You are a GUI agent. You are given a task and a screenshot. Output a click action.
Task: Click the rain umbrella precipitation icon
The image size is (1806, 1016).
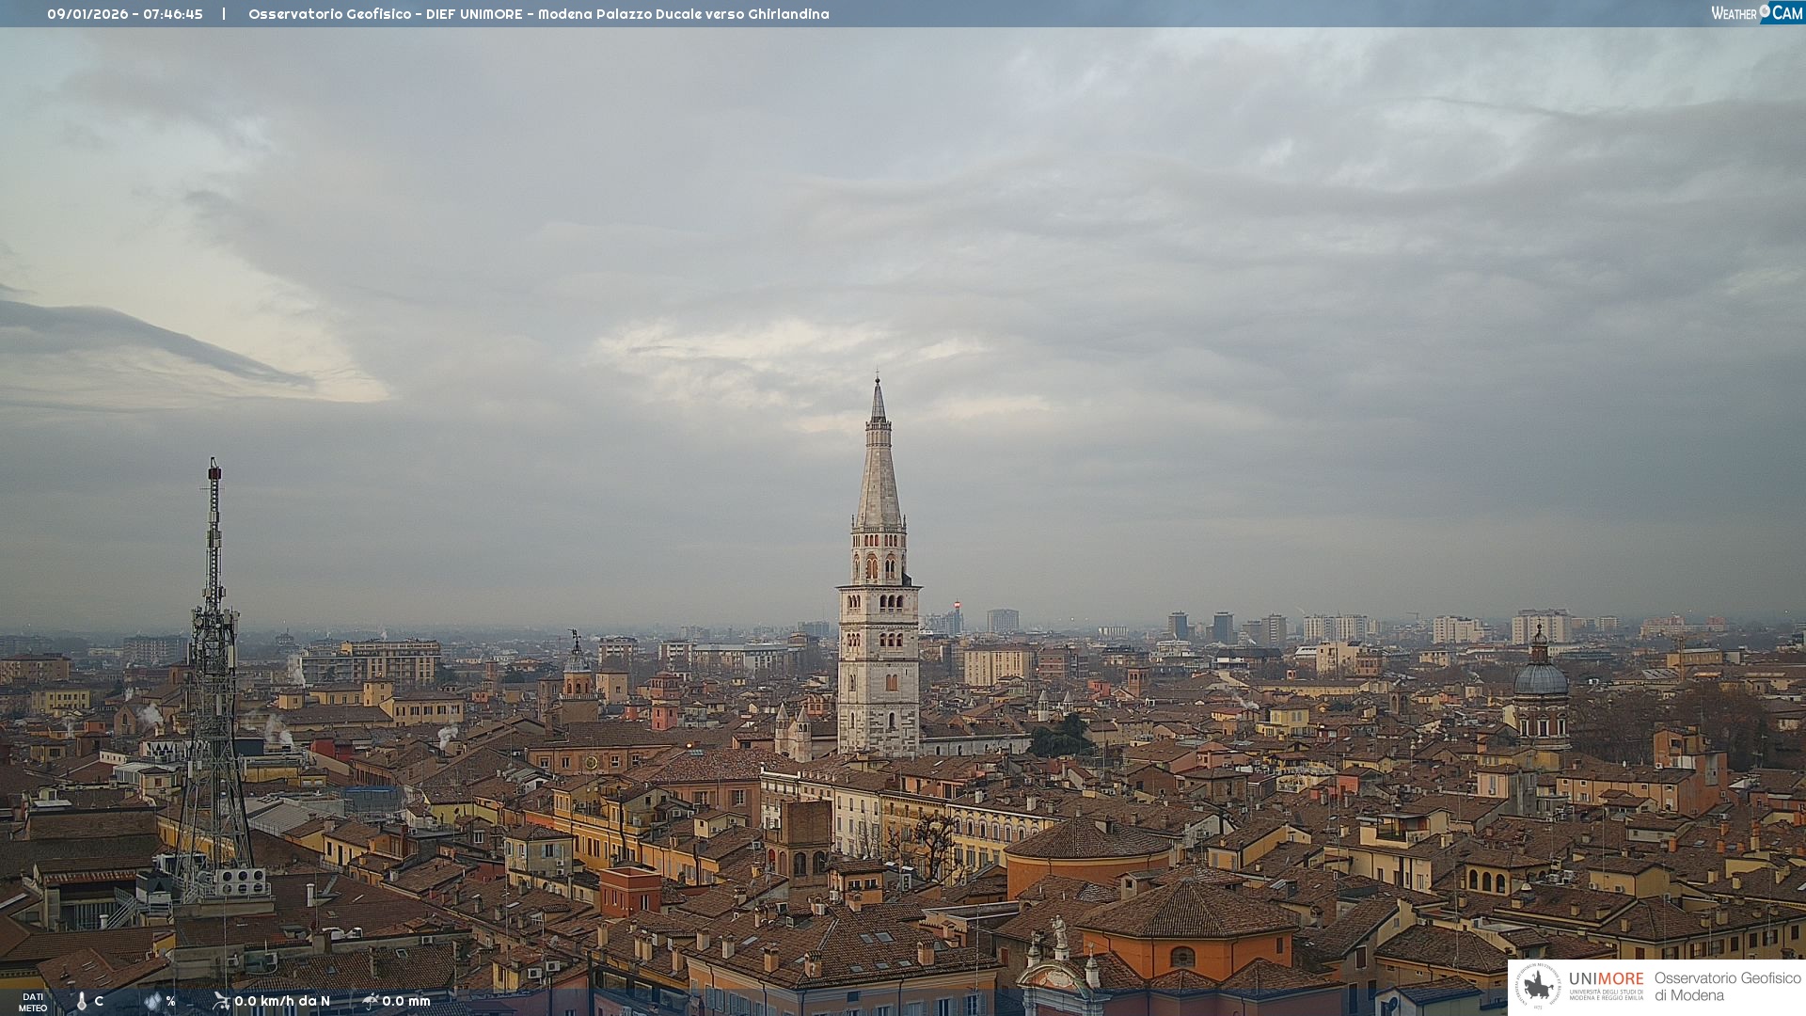point(371,1001)
